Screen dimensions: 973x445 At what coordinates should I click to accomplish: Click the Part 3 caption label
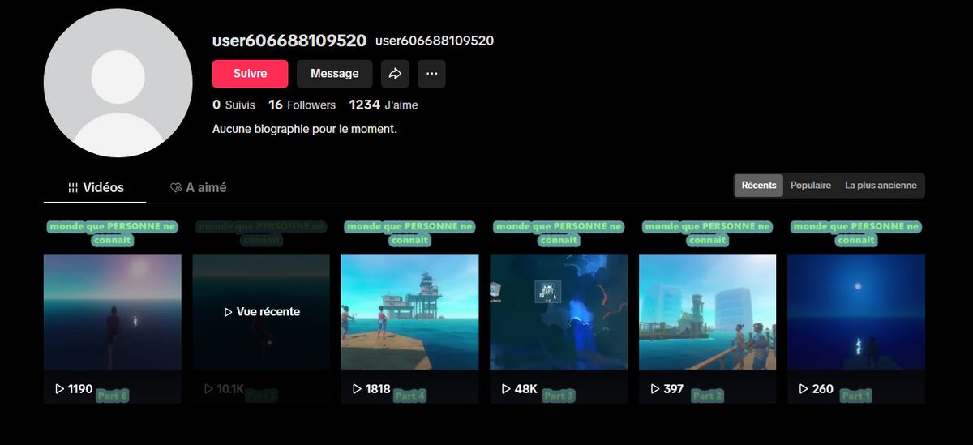[x=559, y=396]
